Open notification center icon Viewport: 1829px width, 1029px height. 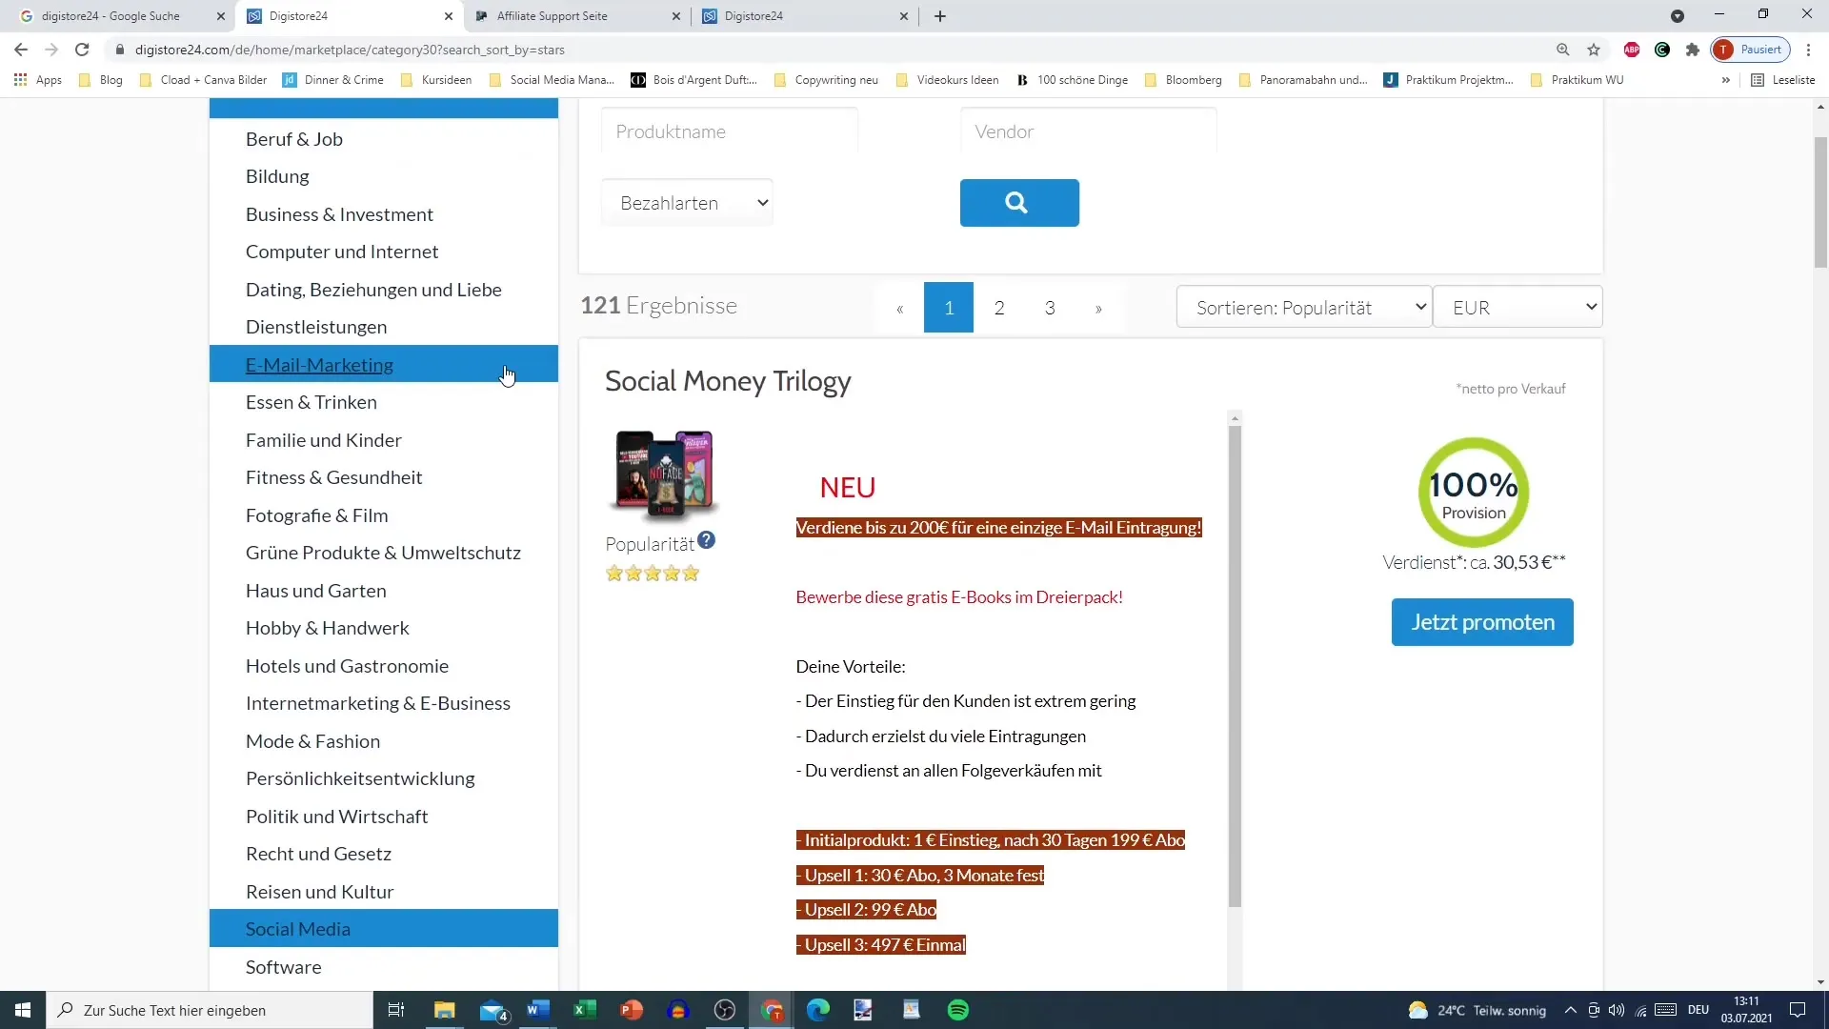(1798, 1010)
